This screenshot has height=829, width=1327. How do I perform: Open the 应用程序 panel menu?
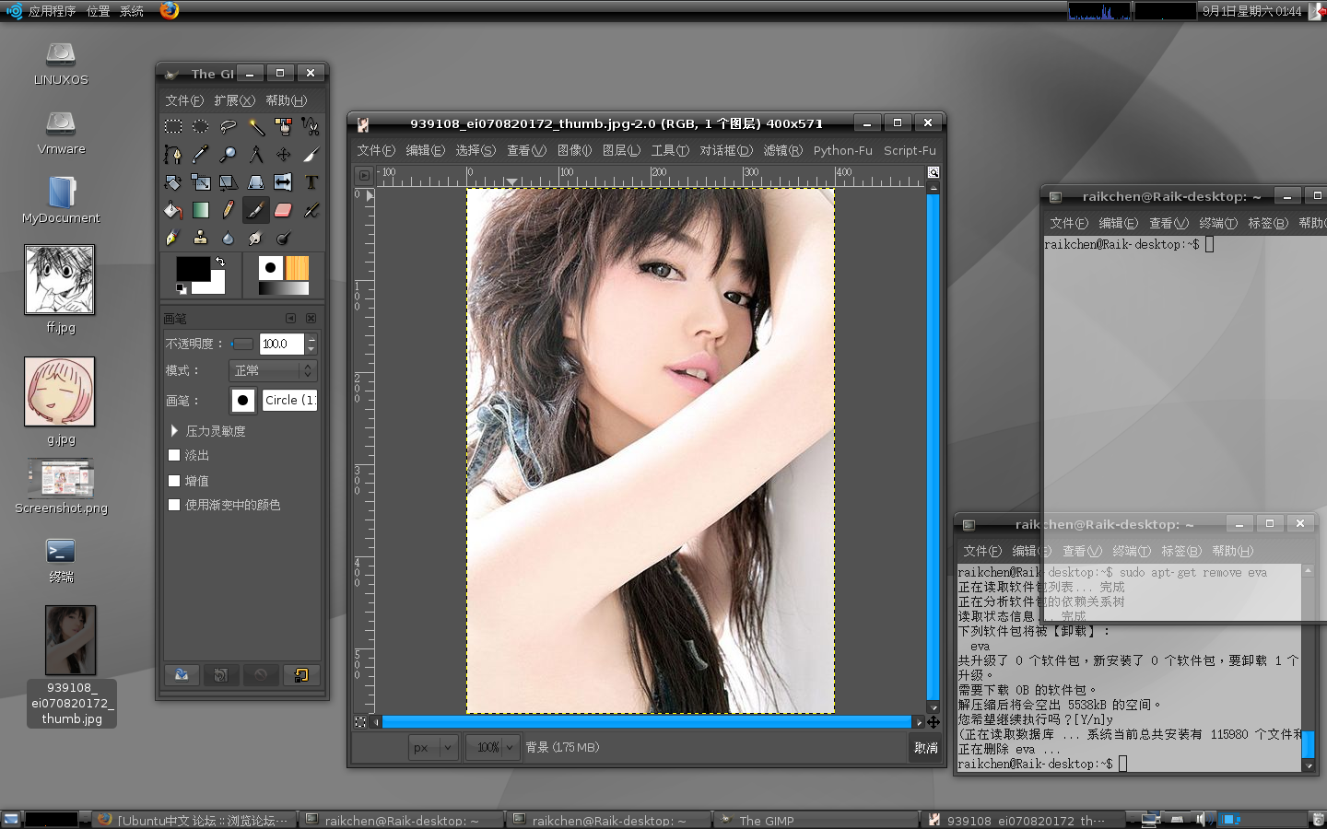tap(52, 11)
